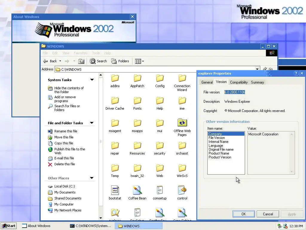The width and height of the screenshot is (306, 230).
Task: Open the addins folder
Action: click(x=115, y=81)
